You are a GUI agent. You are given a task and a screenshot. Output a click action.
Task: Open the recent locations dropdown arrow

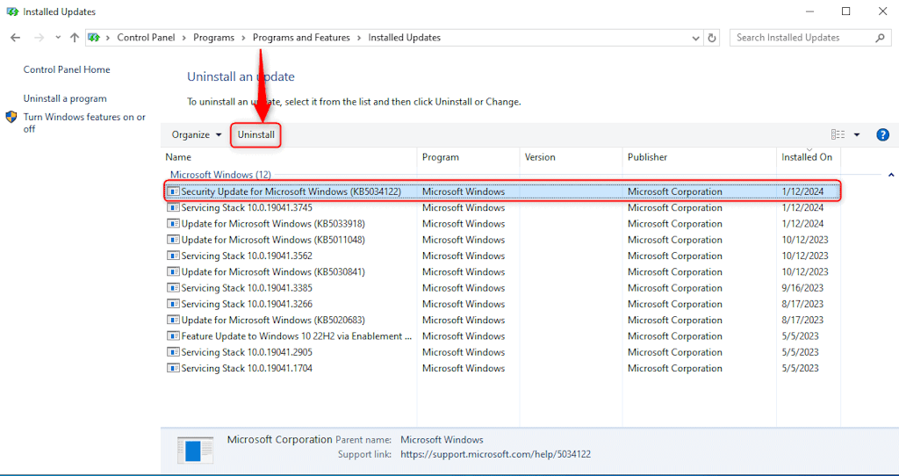pyautogui.click(x=58, y=38)
